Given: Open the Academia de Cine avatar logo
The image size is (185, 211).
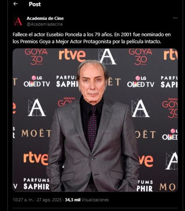Looking at the screenshot, I should (x=18, y=21).
